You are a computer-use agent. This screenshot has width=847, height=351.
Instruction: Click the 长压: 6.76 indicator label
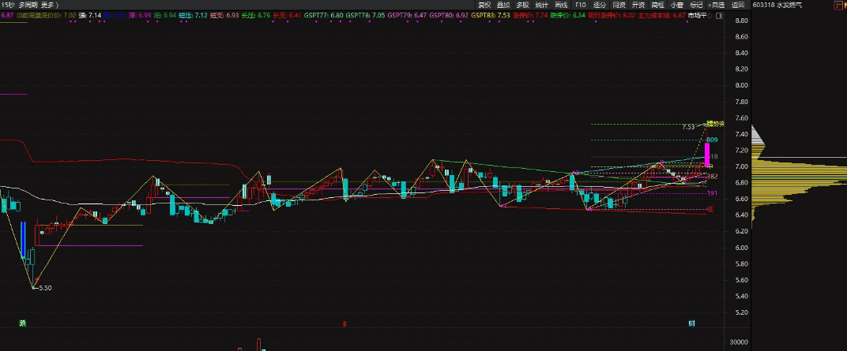point(256,15)
